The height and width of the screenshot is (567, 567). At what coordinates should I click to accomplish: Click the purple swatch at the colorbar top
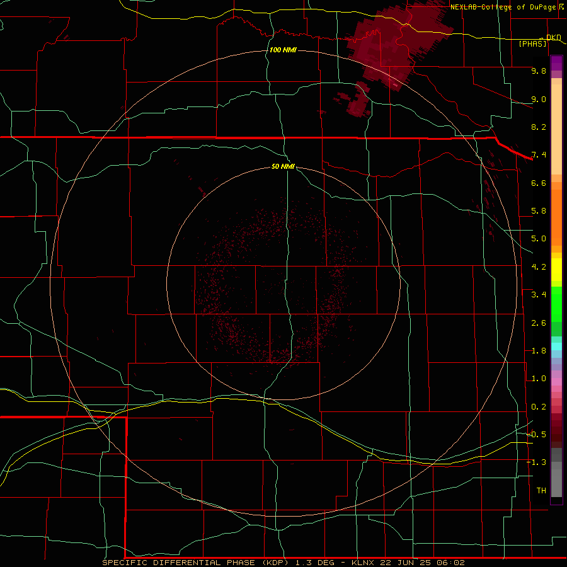click(x=556, y=63)
